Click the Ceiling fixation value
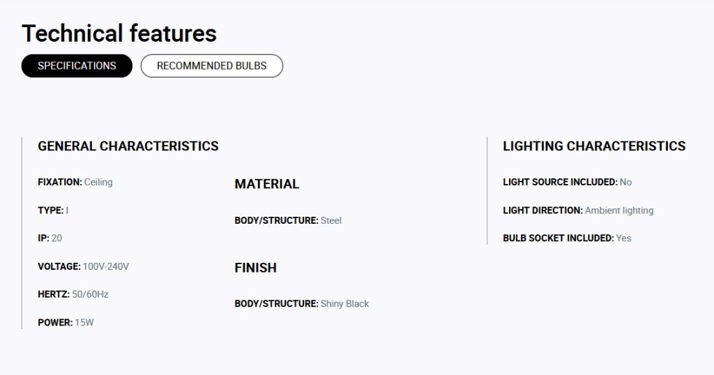The width and height of the screenshot is (714, 375). tap(98, 182)
